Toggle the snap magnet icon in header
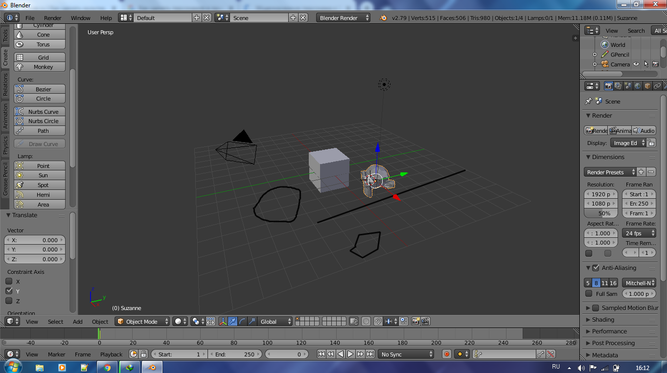The image size is (667, 373). [378, 321]
